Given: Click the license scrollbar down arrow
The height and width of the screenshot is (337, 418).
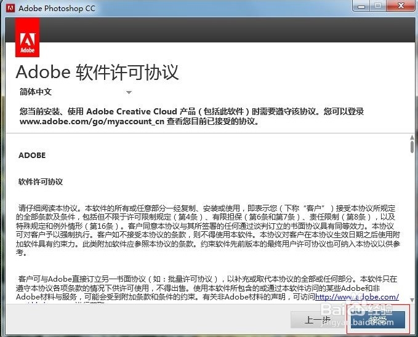Looking at the screenshot, I should point(412,300).
